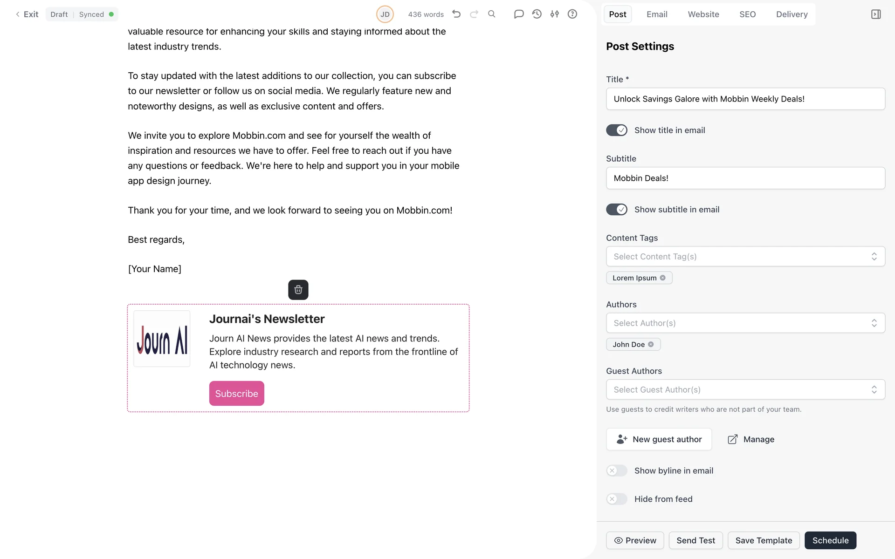895x559 pixels.
Task: Enable Show byline in email toggle
Action: pos(617,471)
